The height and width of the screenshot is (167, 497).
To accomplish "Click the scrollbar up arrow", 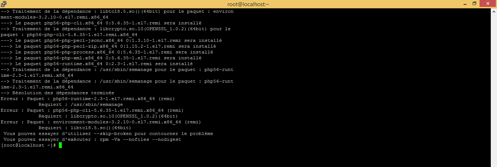I will 494,10.
